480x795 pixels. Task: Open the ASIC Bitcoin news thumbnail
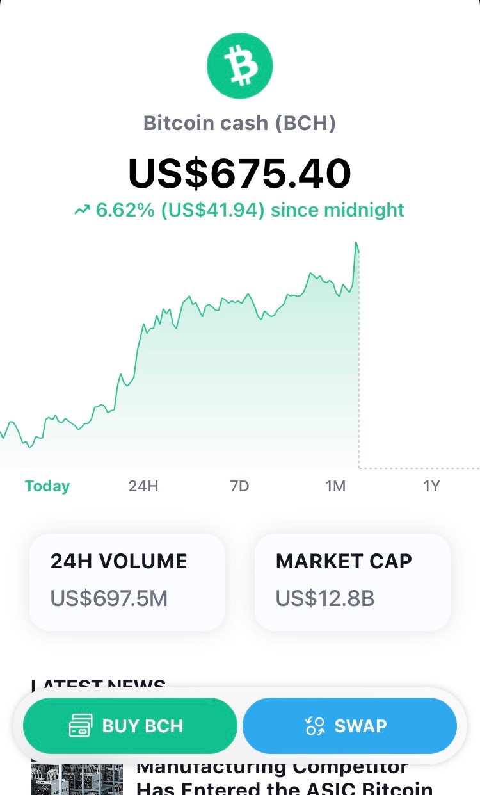click(76, 780)
